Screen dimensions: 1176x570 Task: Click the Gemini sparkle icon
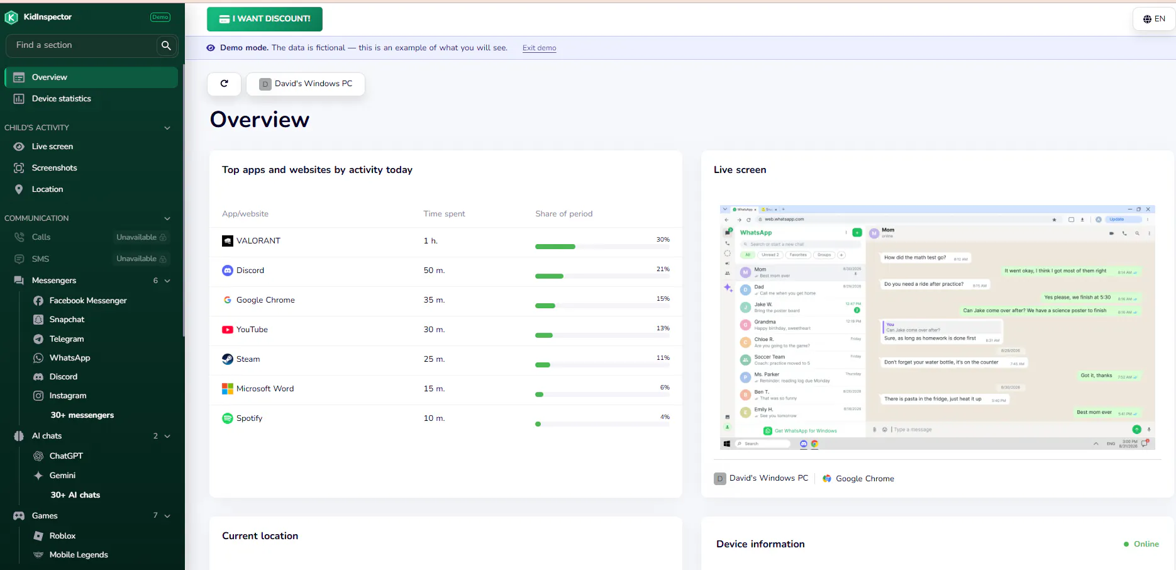point(38,476)
